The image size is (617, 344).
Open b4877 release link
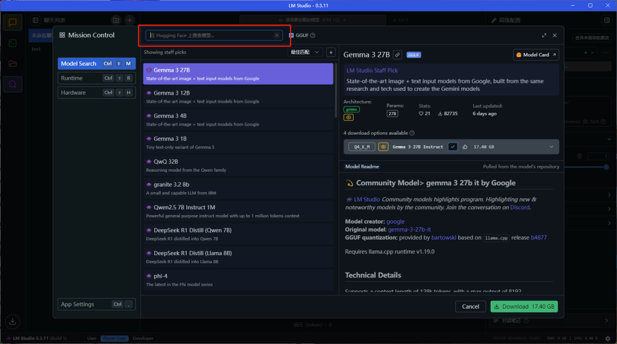(539, 237)
